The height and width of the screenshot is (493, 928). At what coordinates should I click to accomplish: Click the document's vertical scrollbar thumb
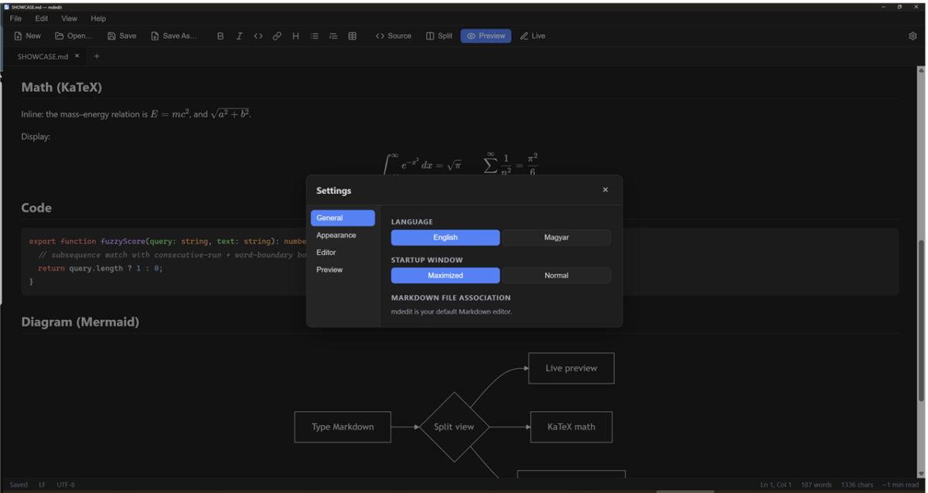point(921,321)
